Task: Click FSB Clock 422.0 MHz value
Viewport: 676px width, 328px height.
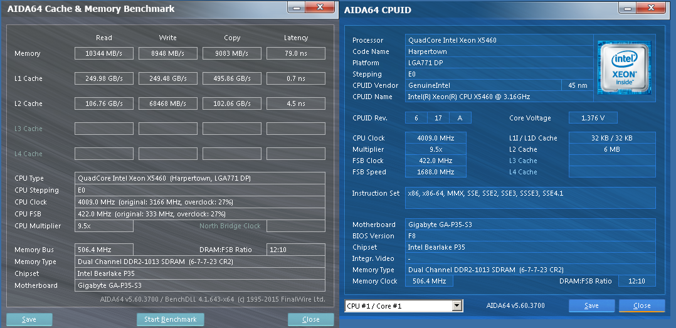Action: [435, 161]
